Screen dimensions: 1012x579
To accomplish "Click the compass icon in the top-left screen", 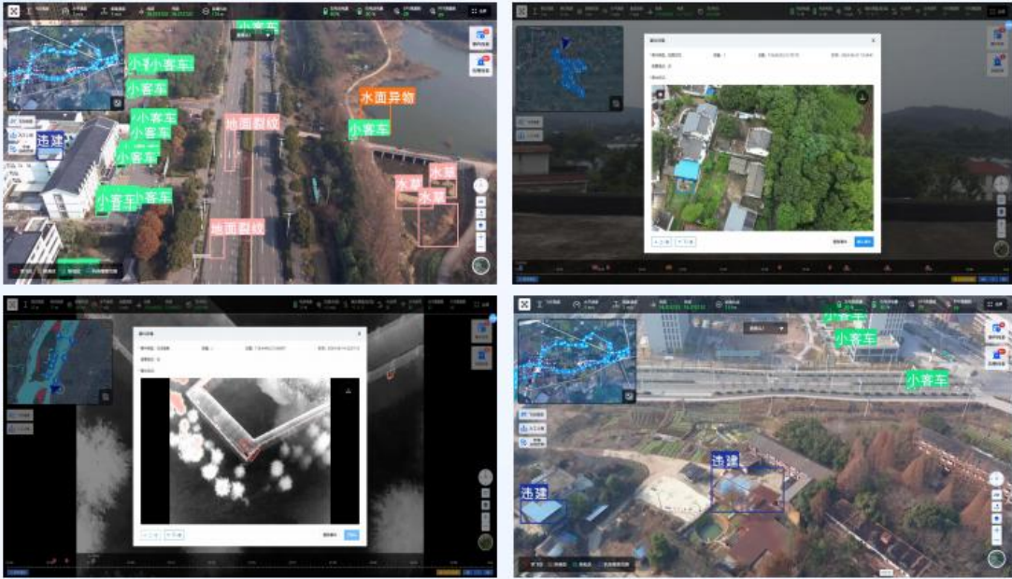I will [481, 187].
